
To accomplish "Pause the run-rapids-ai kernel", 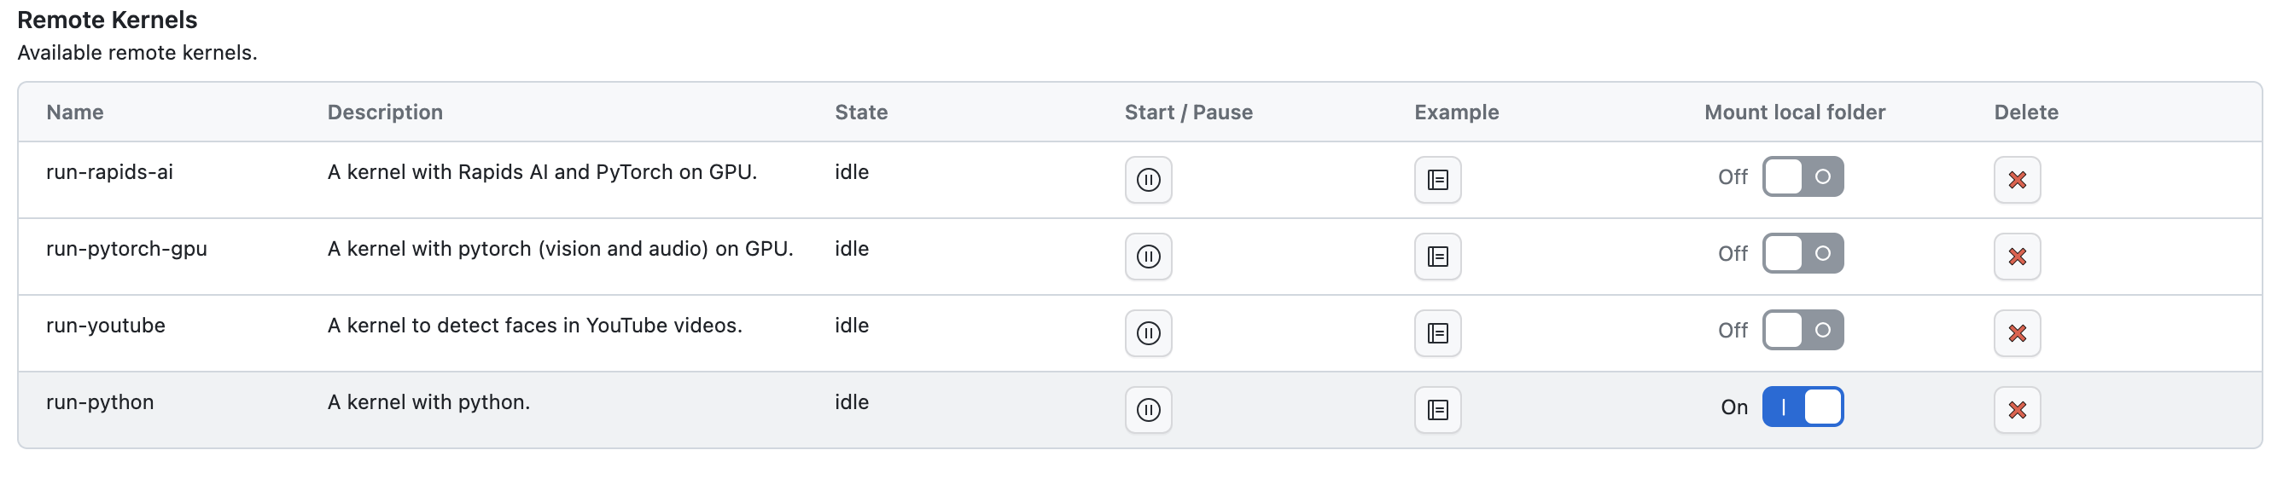I will click(1148, 180).
